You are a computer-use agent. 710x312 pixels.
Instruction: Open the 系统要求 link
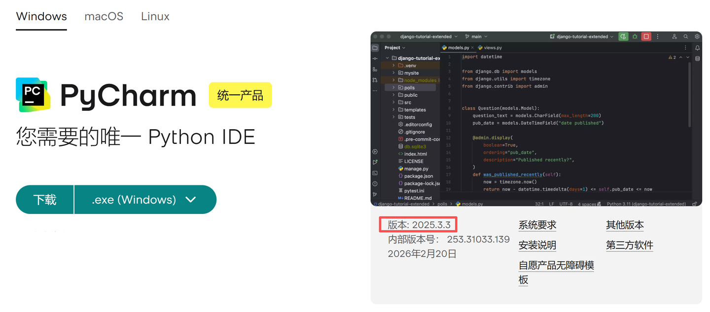[537, 225]
